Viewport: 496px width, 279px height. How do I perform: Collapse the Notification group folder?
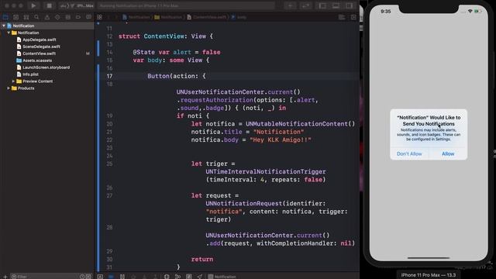point(9,33)
